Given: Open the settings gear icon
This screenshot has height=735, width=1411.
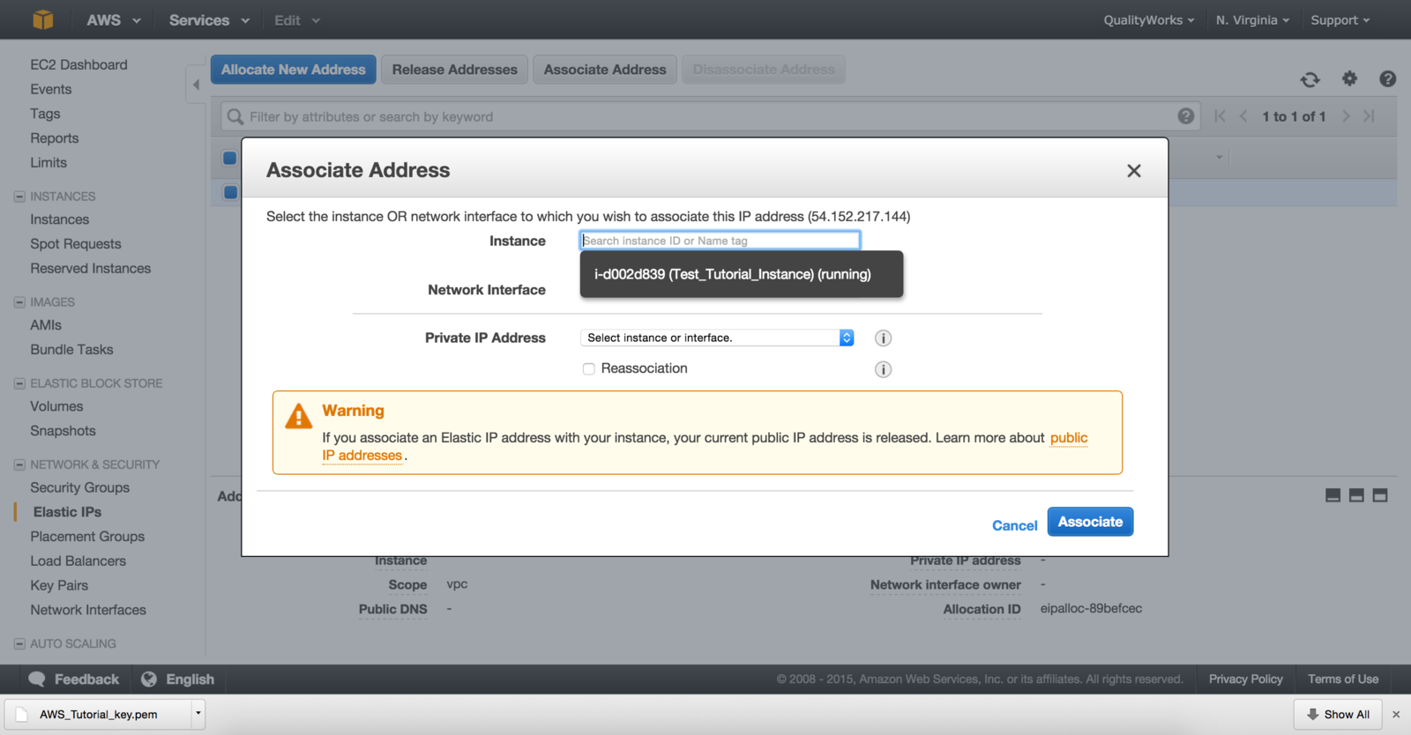Looking at the screenshot, I should point(1349,78).
